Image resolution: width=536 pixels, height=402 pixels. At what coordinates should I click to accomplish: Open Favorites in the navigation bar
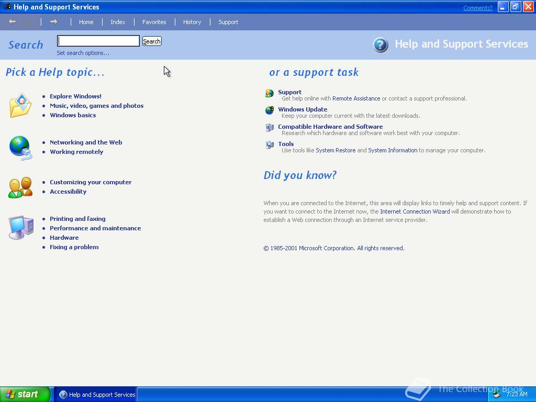click(x=154, y=22)
